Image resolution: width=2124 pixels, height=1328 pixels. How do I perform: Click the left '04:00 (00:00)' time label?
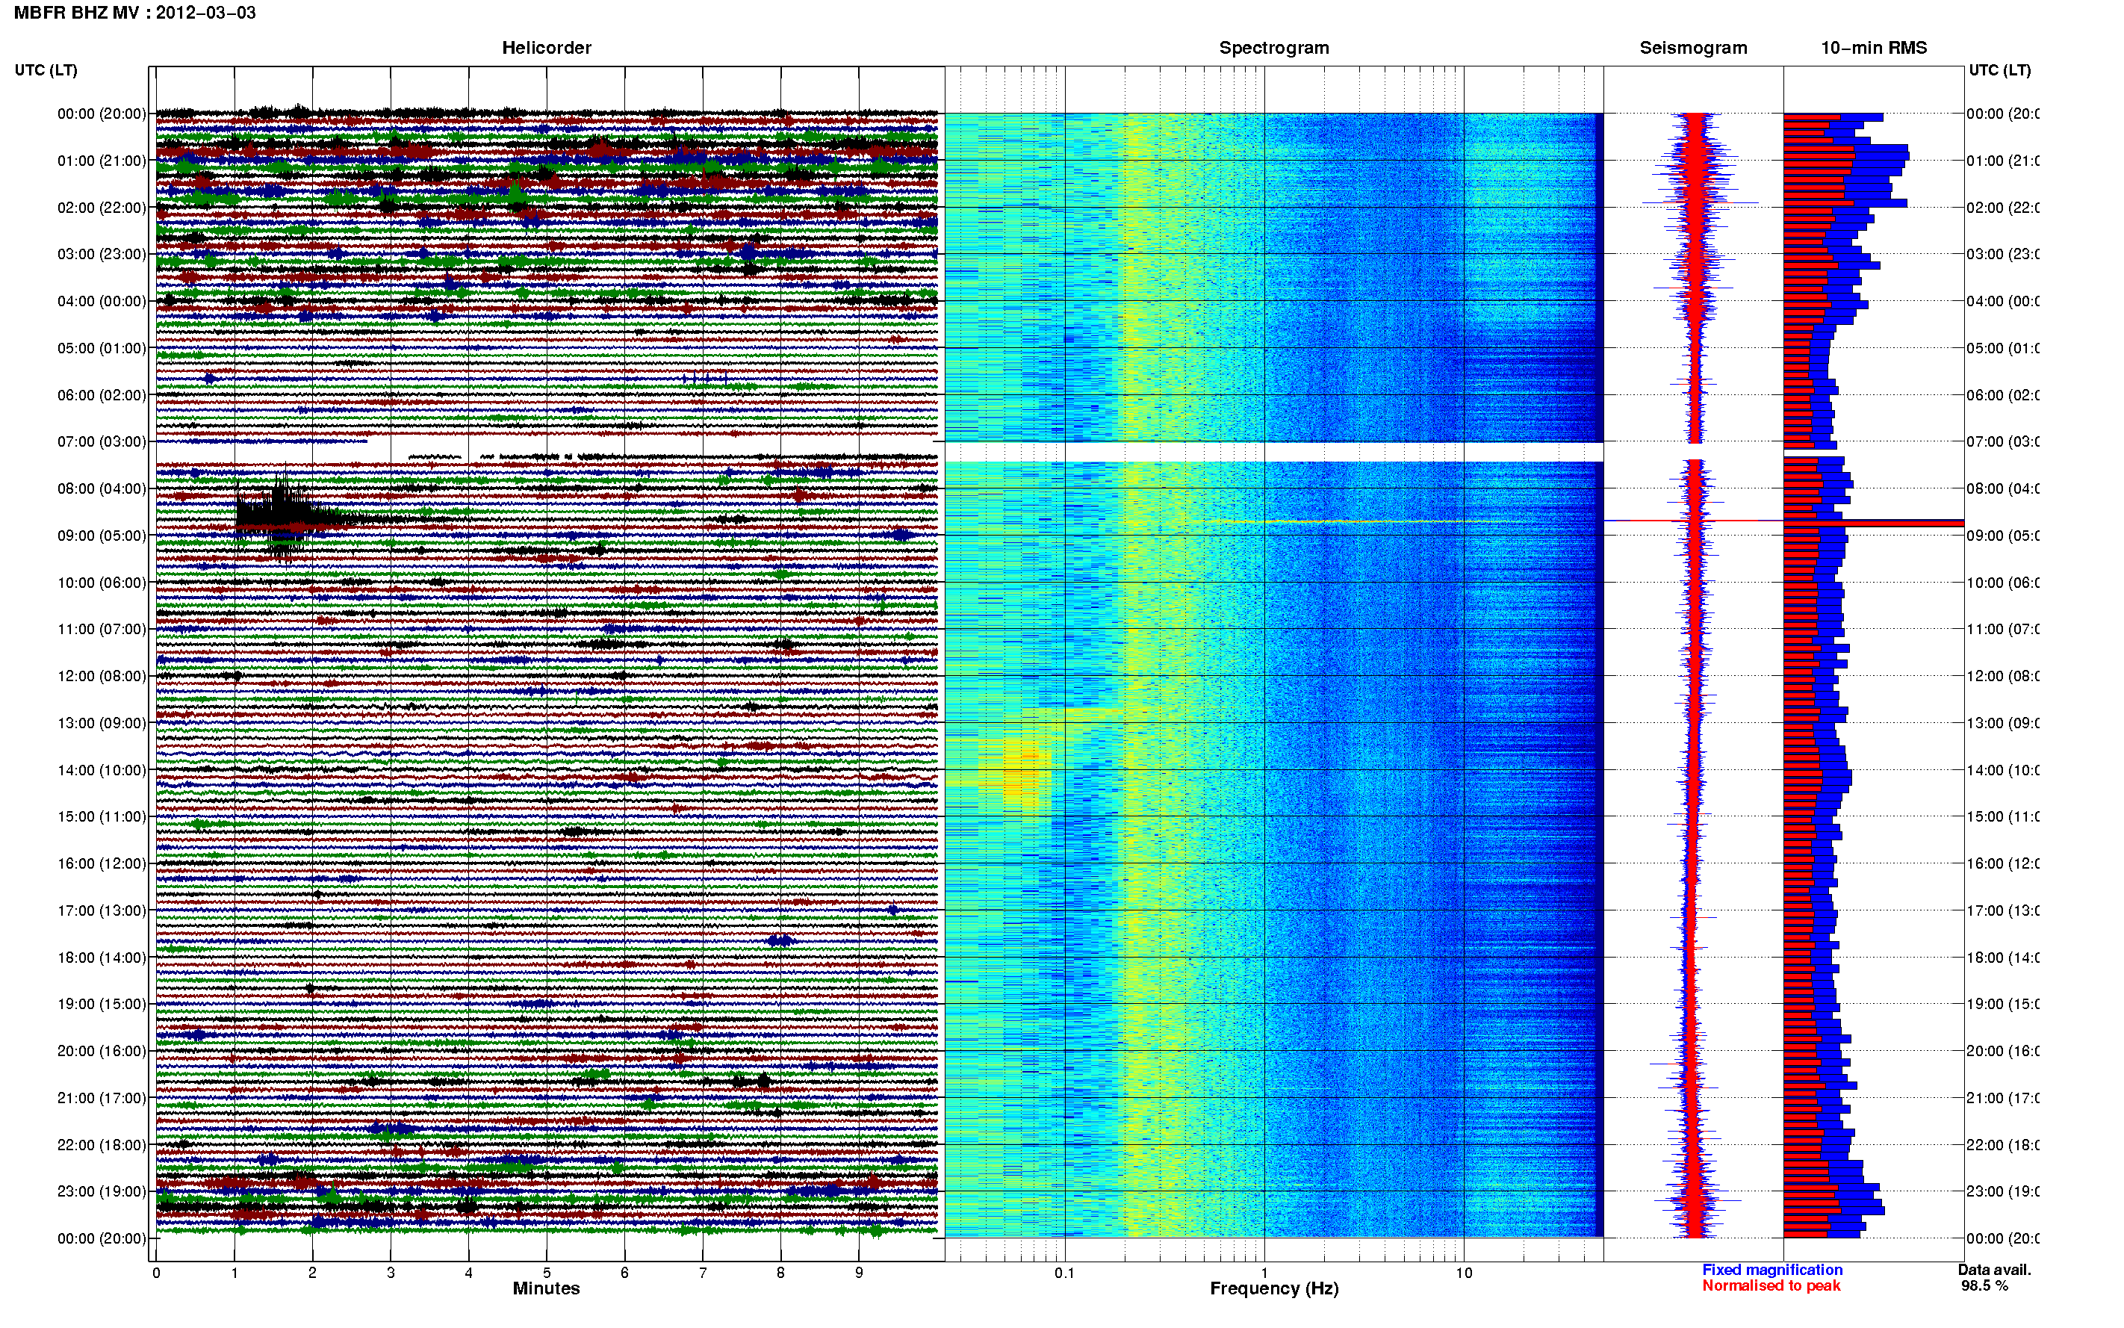102,301
